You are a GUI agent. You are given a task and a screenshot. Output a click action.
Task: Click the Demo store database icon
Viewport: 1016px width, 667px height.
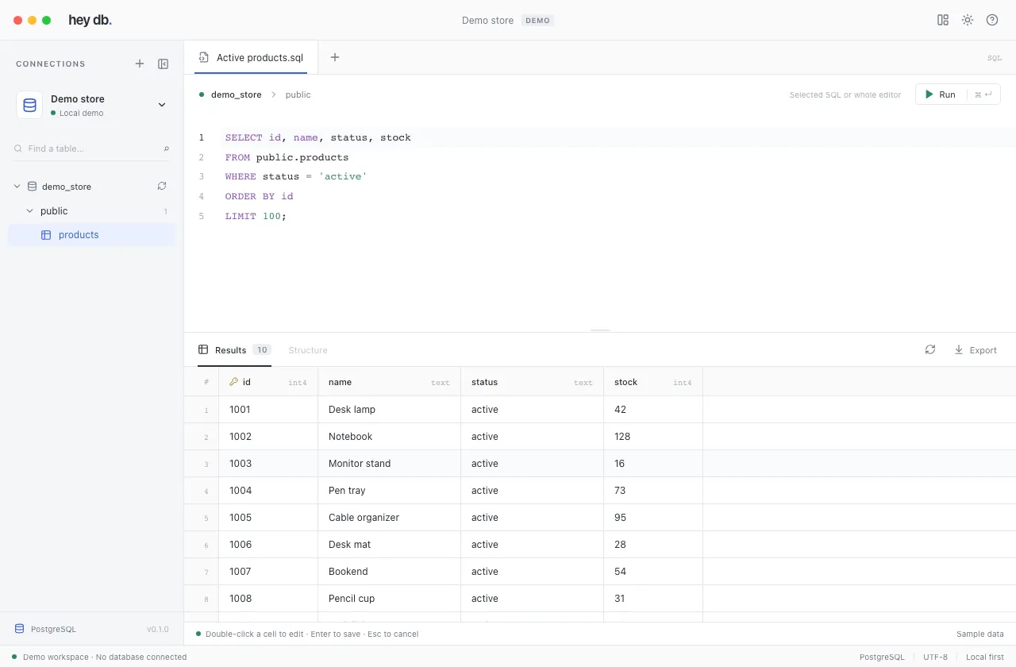(29, 105)
